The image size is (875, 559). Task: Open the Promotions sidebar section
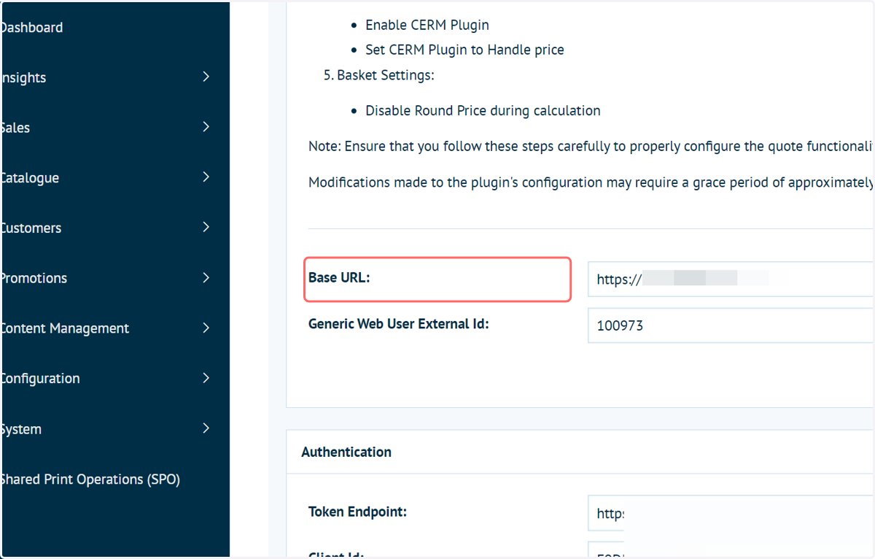point(34,278)
